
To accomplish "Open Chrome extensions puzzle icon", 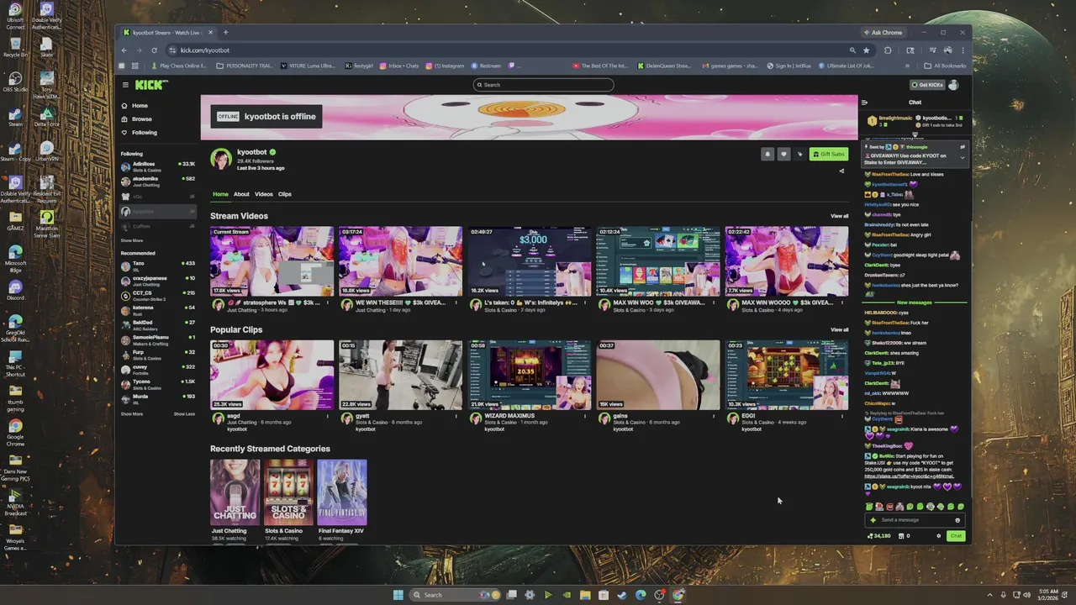I will 888,50.
